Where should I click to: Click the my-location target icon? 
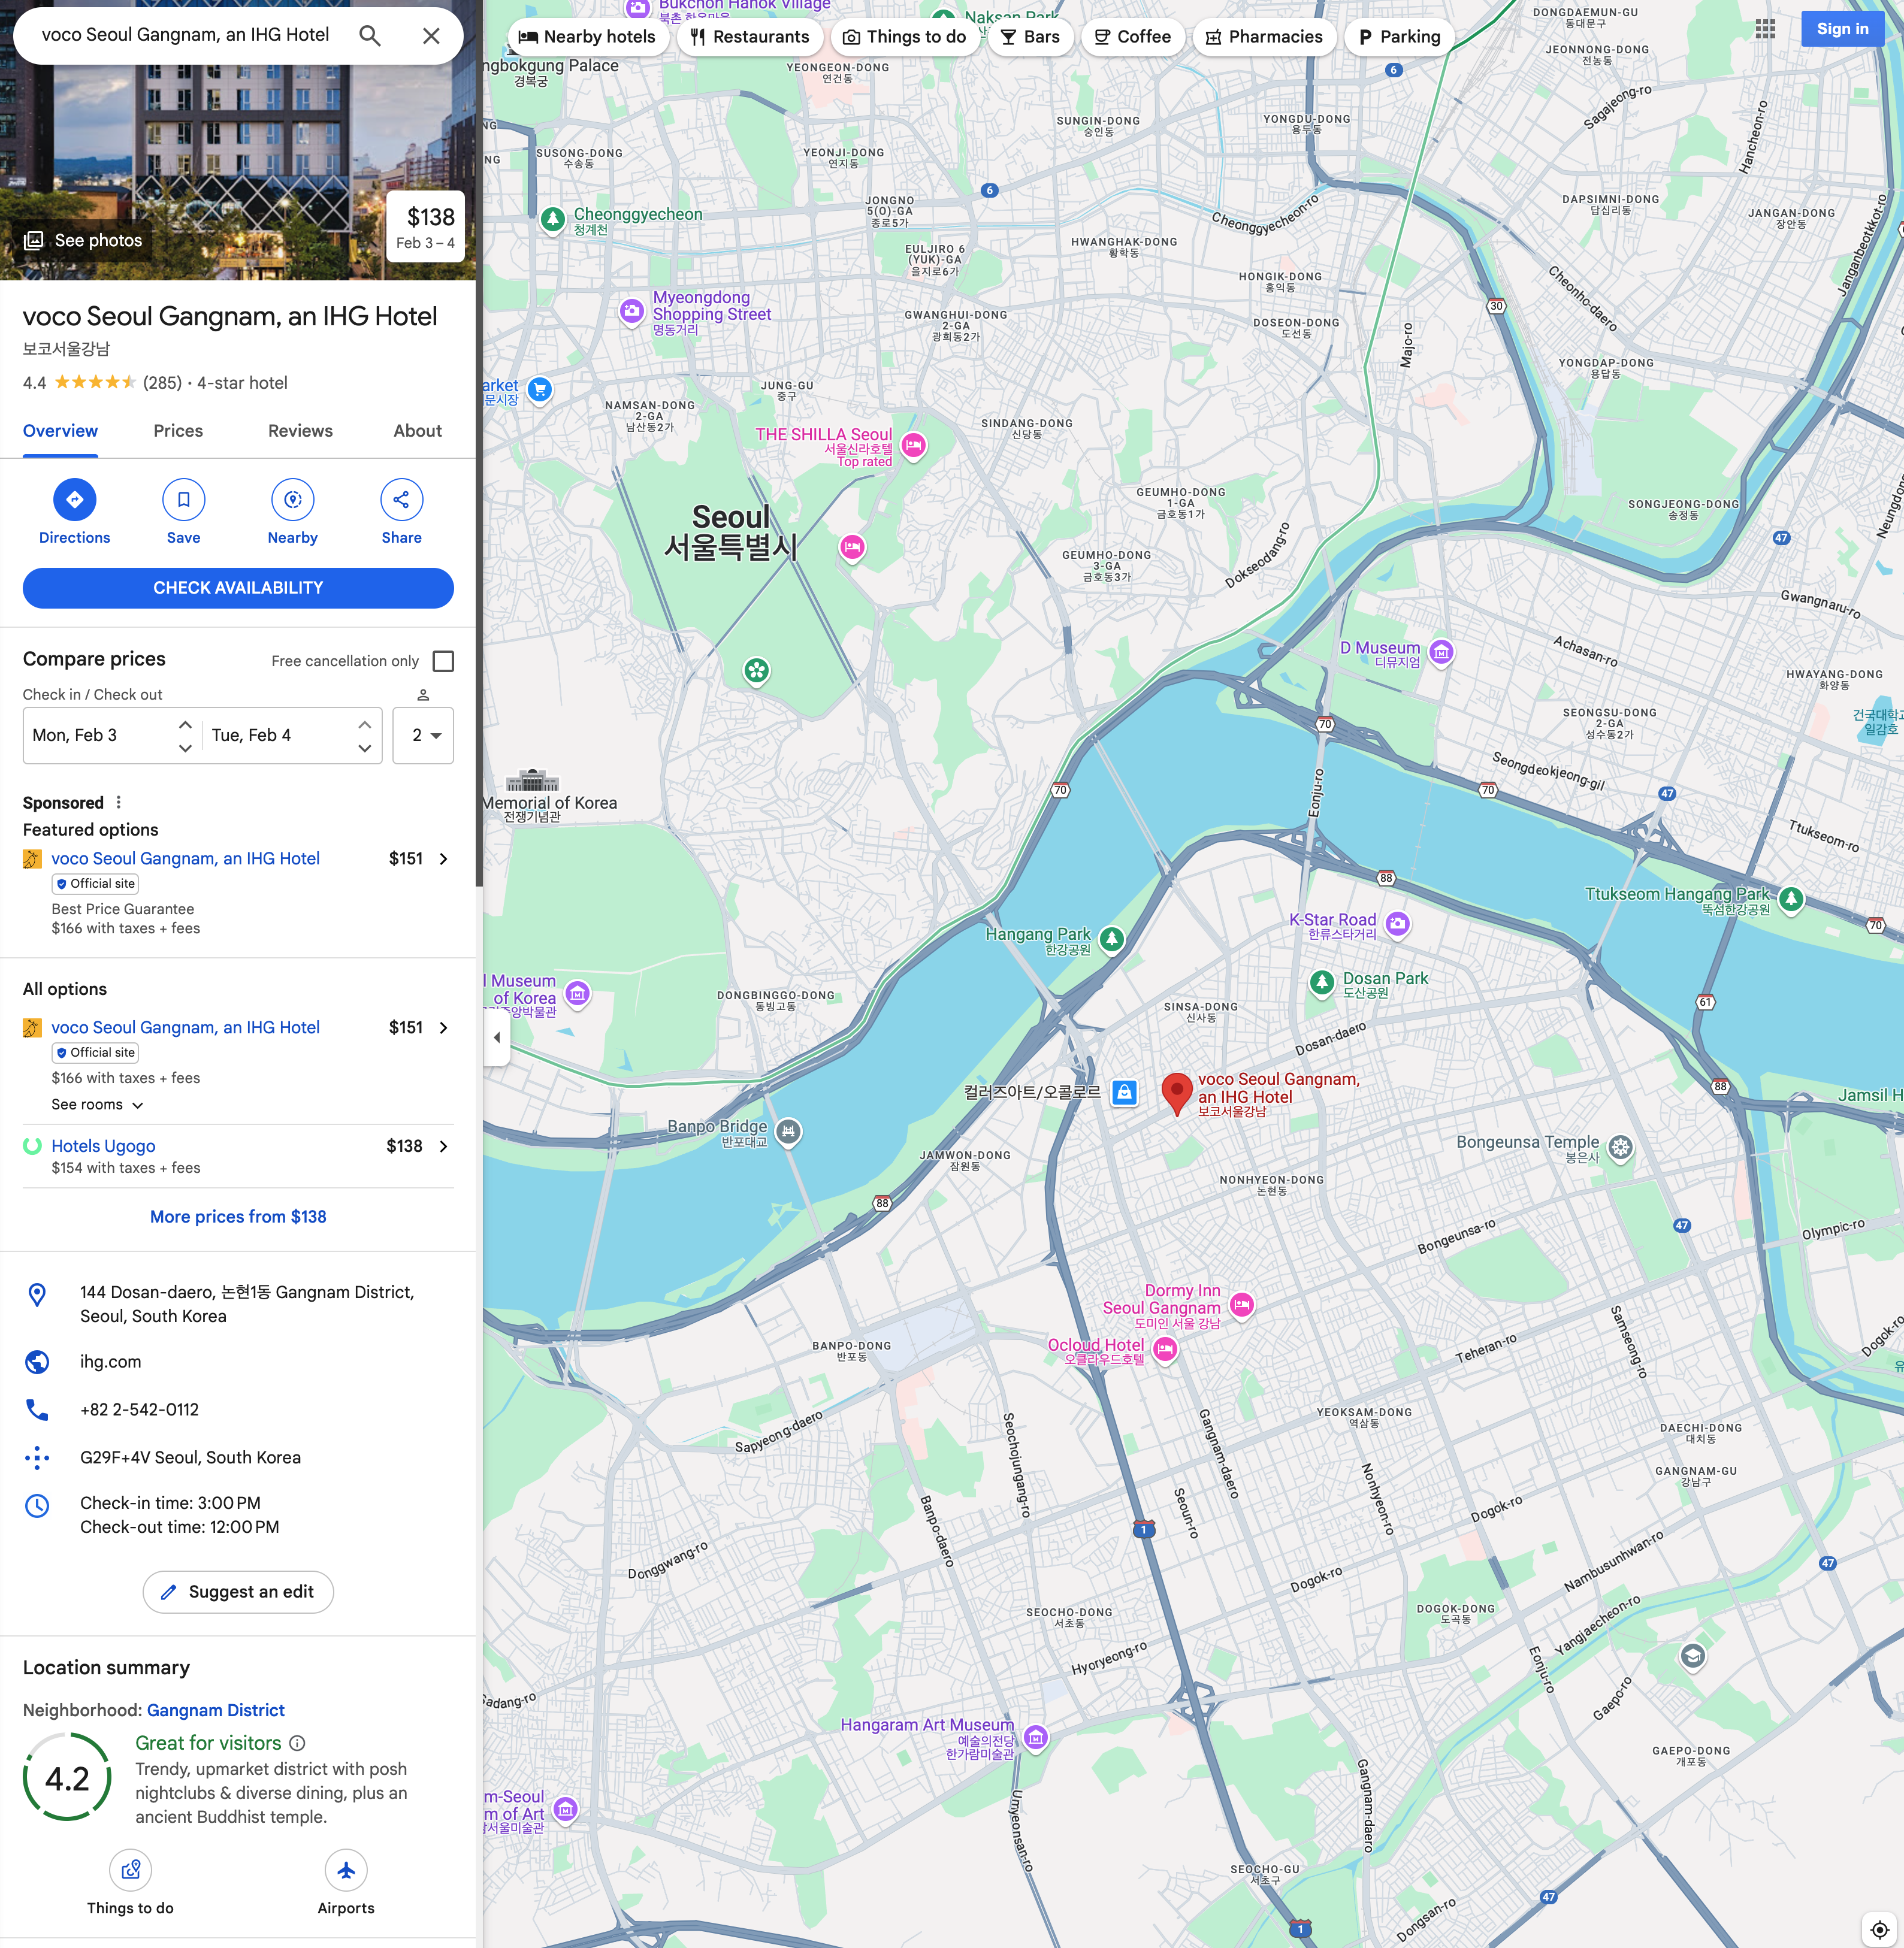(1879, 1929)
